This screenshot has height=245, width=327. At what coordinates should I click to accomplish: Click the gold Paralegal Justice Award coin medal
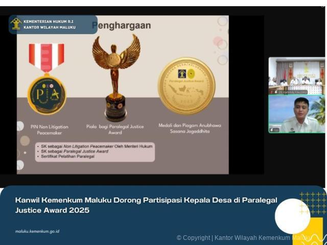click(186, 86)
